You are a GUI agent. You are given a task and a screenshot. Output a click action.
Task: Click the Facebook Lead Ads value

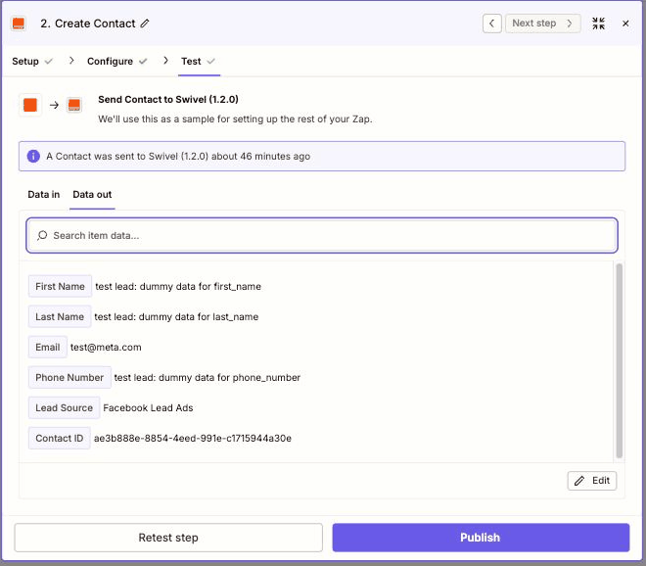[x=148, y=408]
